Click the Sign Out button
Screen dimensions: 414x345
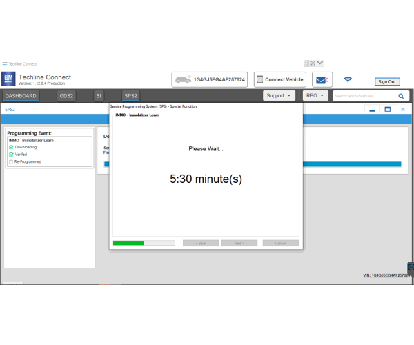387,81
